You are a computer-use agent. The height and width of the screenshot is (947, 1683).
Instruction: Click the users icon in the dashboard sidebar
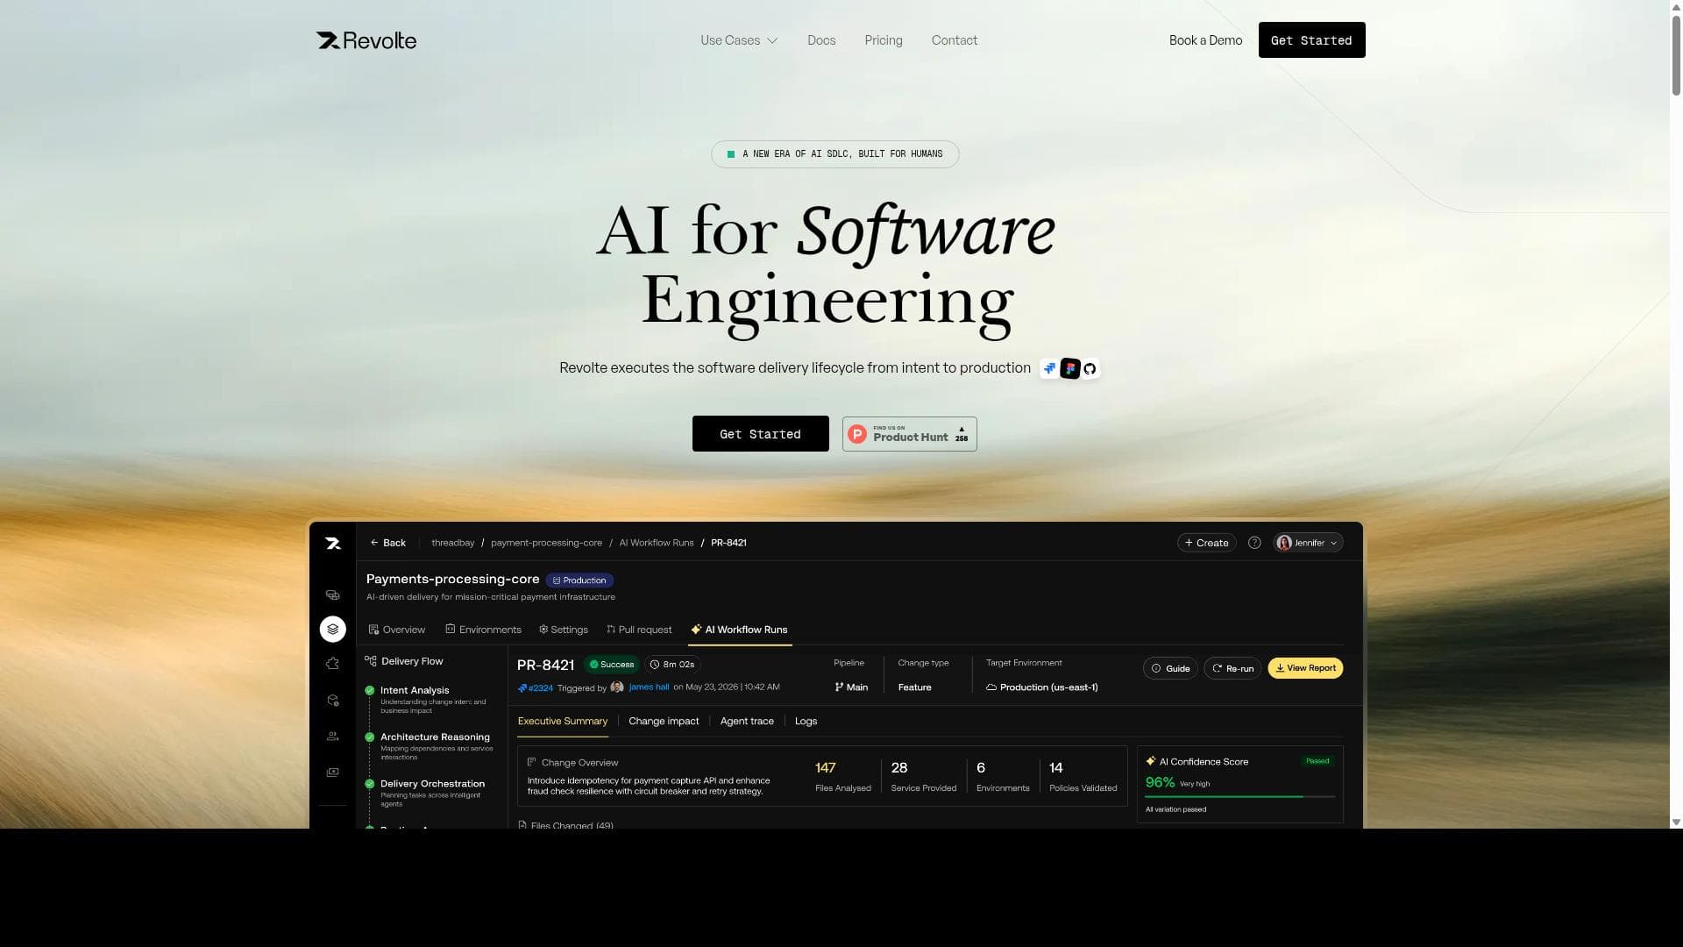pyautogui.click(x=333, y=737)
